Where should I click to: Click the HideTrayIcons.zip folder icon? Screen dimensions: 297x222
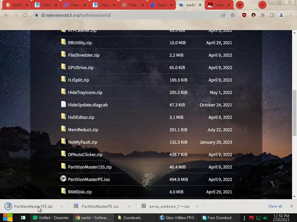(x=63, y=92)
